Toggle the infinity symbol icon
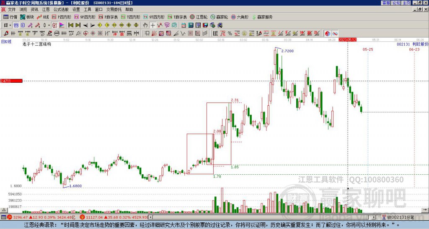This screenshot has height=229, width=429. pos(335,33)
